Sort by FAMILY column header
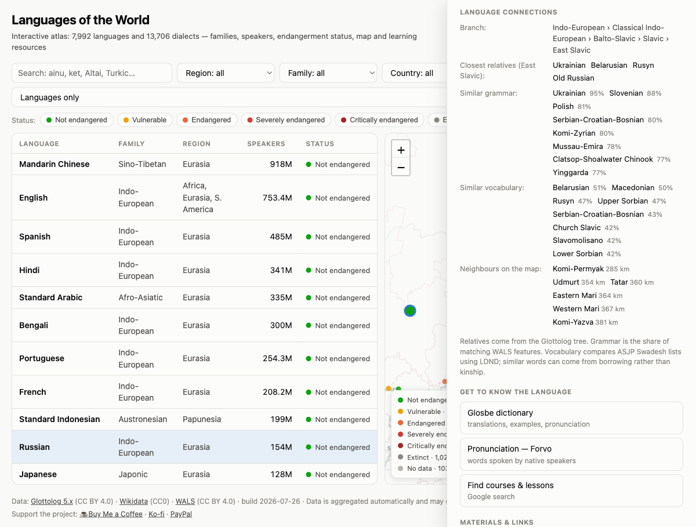 tap(132, 144)
